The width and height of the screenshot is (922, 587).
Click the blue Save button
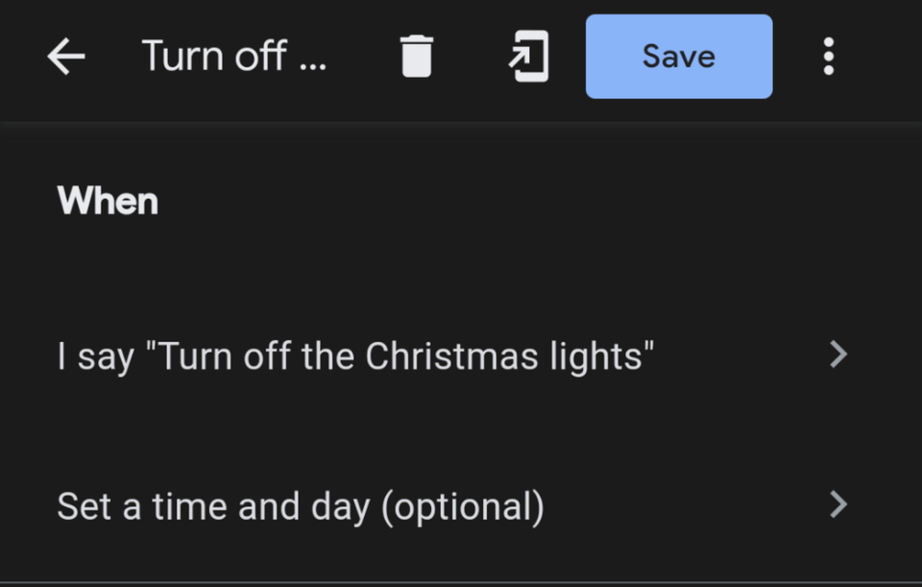pyautogui.click(x=679, y=57)
